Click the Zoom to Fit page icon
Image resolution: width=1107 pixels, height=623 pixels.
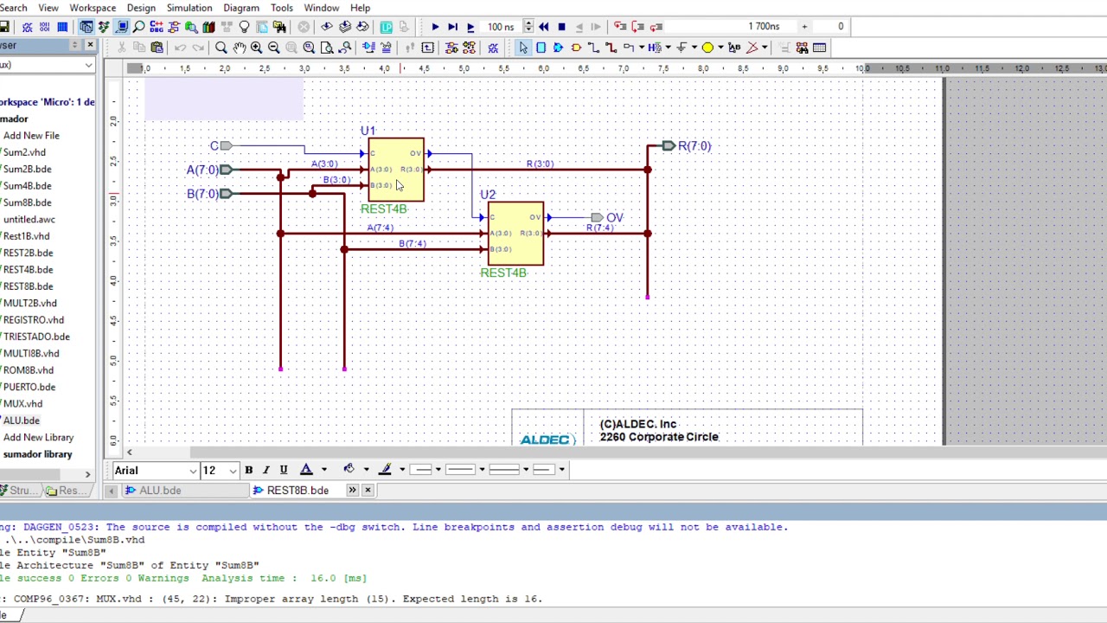click(x=327, y=48)
